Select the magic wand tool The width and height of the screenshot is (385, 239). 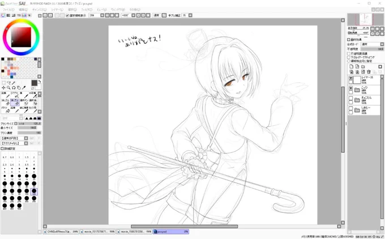[x=14, y=83]
